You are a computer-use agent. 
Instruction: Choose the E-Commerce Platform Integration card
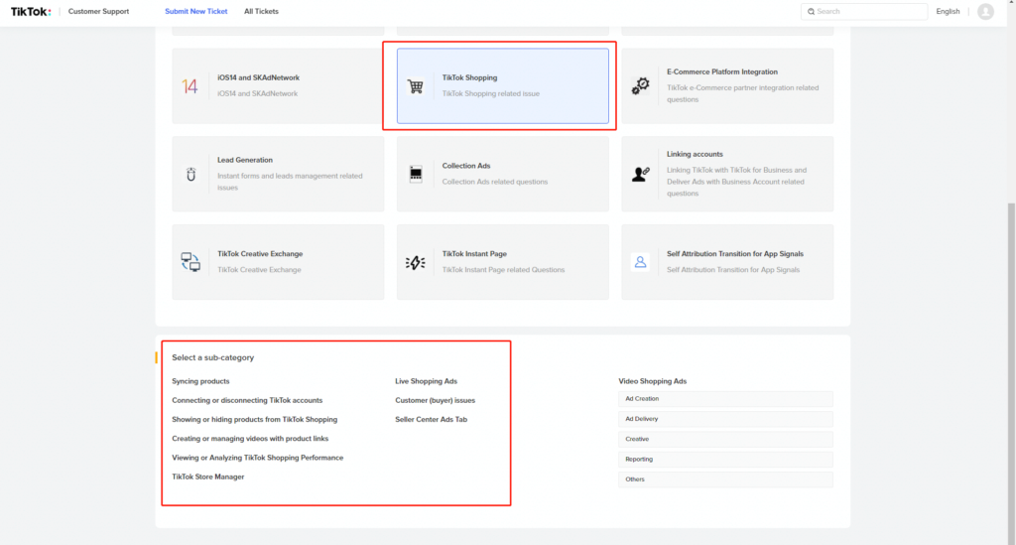pos(727,85)
